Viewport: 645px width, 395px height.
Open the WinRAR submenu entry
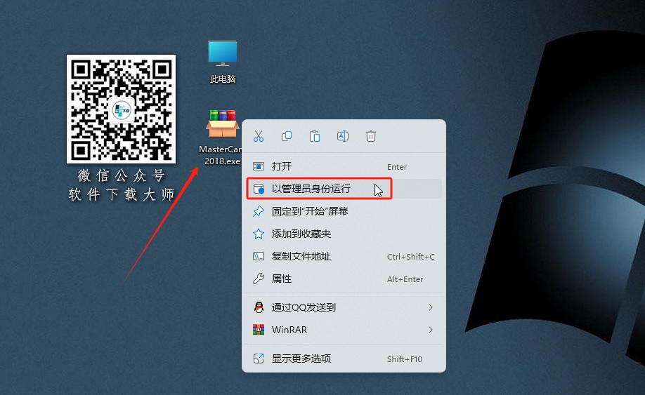(344, 330)
